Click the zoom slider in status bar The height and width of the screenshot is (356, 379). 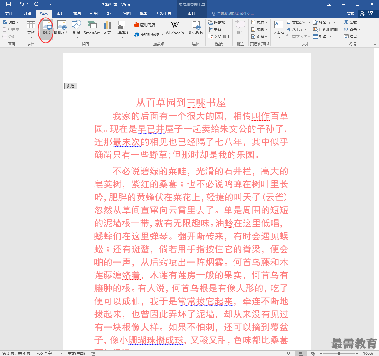coord(339,353)
